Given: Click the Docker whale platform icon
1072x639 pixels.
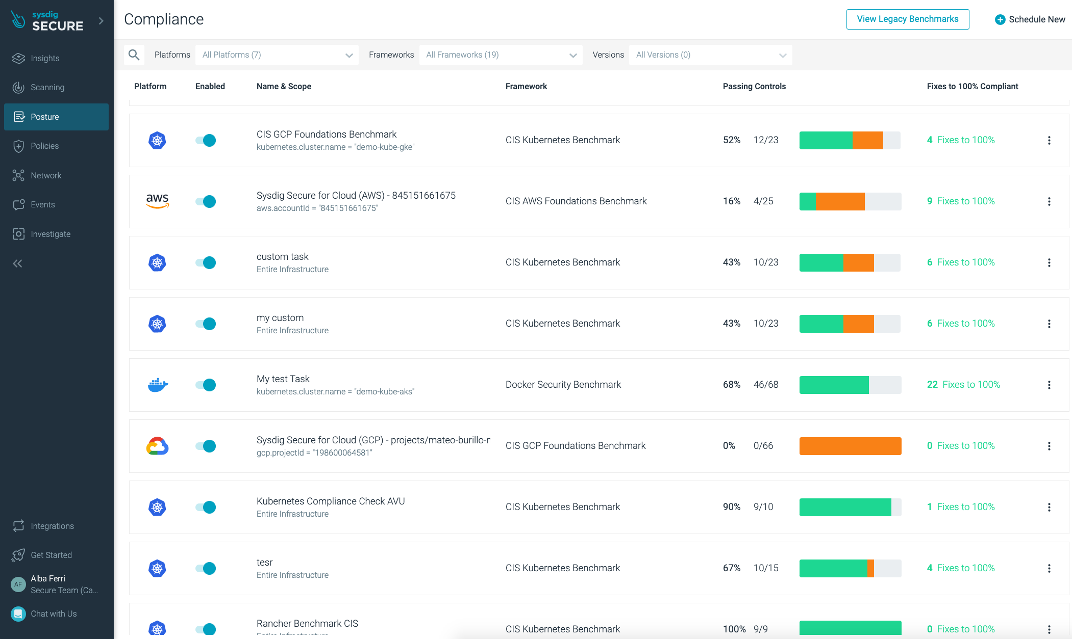Looking at the screenshot, I should pyautogui.click(x=158, y=385).
